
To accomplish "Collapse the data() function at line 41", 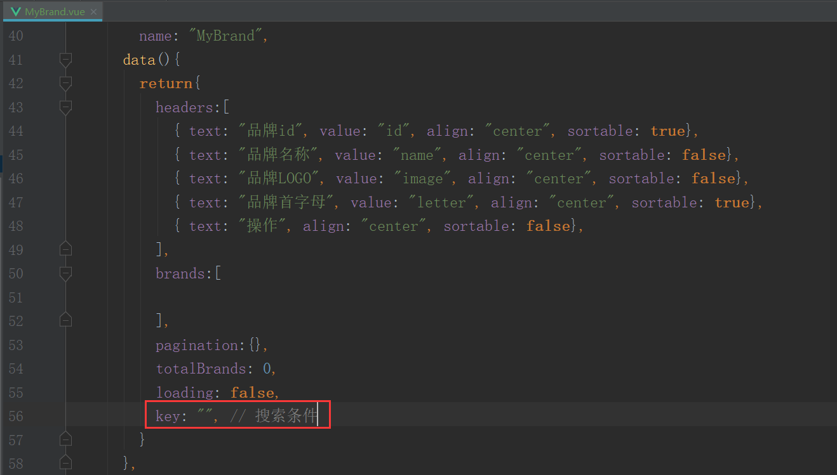I will (x=65, y=60).
